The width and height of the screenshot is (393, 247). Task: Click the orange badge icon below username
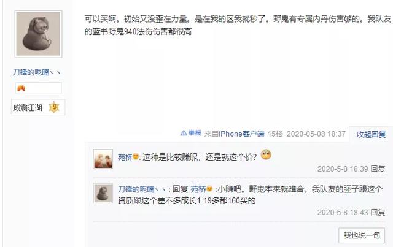(x=21, y=88)
